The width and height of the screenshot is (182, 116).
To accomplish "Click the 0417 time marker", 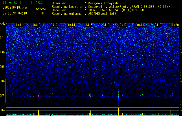I will coord(123,25).
